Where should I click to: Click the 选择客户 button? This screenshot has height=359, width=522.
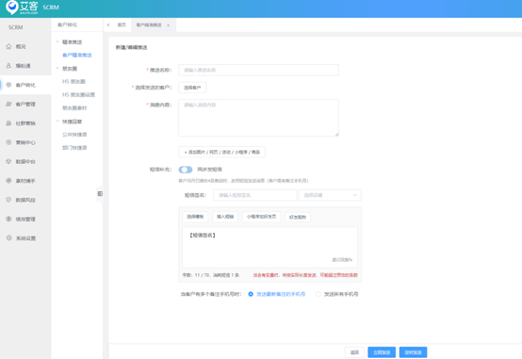(x=192, y=88)
